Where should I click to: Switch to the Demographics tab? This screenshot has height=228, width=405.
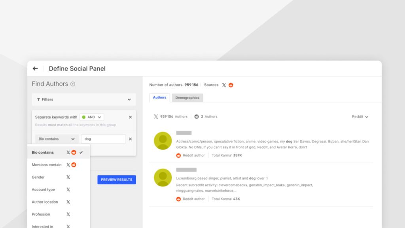(187, 98)
